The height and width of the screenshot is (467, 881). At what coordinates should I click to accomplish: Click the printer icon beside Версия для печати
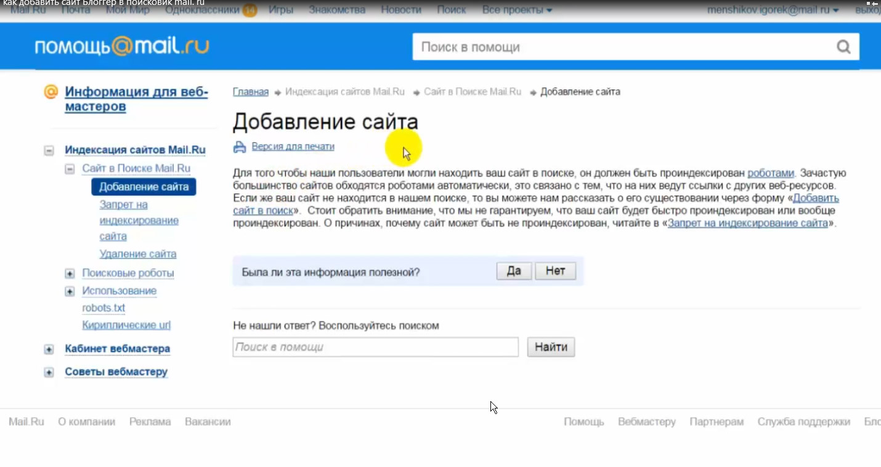(x=240, y=147)
